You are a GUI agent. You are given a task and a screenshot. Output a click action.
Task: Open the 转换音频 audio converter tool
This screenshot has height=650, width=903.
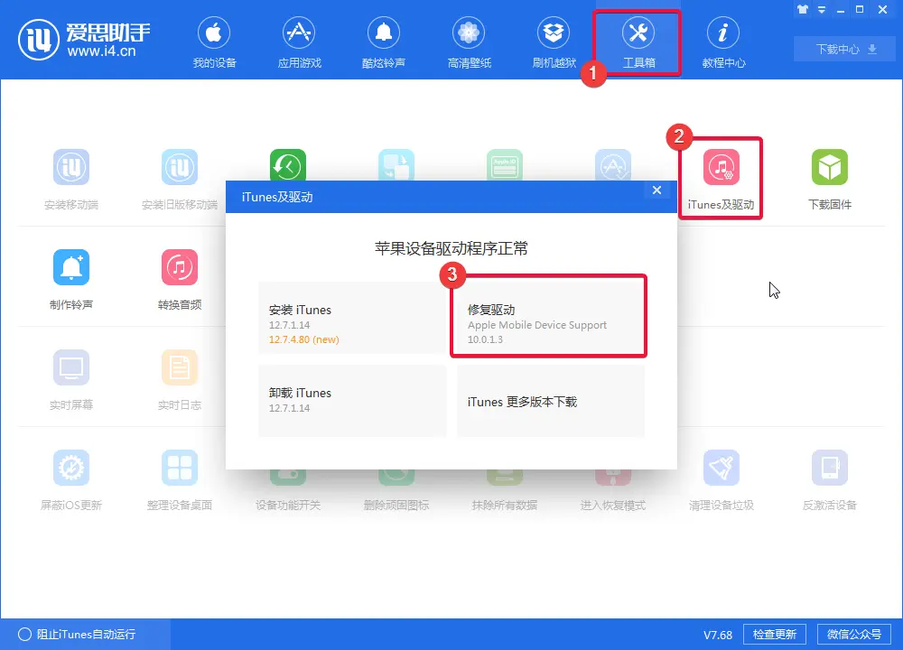(180, 277)
